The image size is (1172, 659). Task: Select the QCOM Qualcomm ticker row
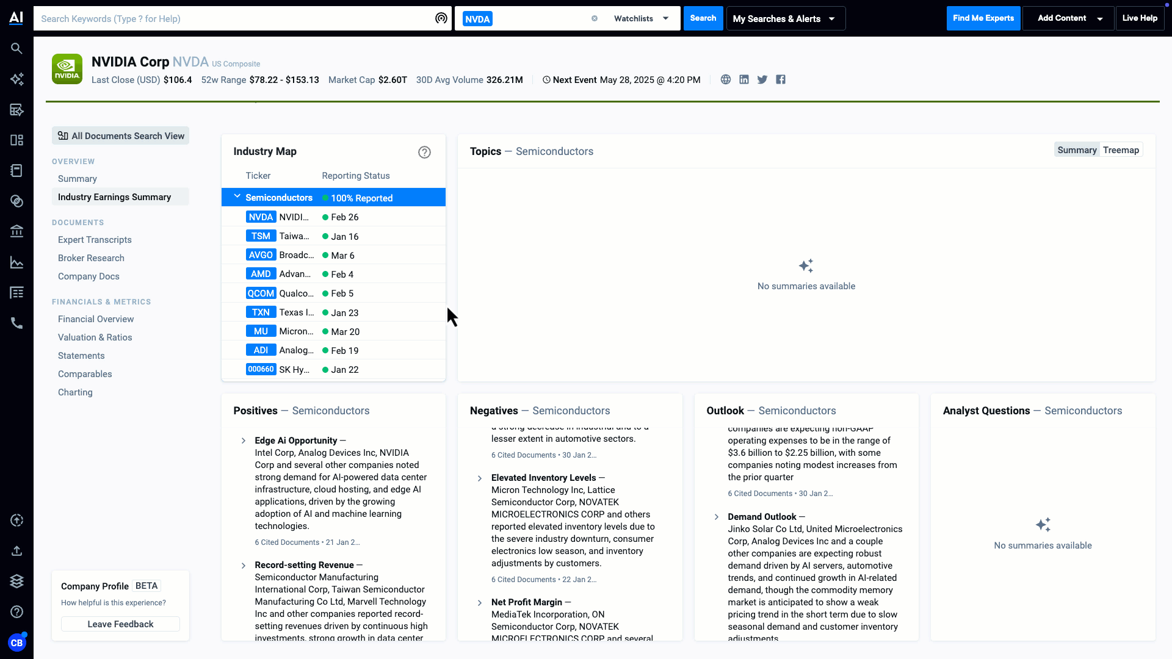333,293
